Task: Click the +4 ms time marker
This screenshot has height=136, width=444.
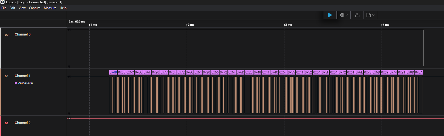Action: tap(385, 25)
